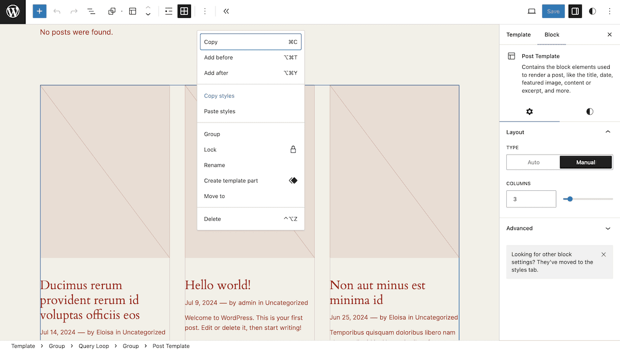620x351 pixels.
Task: Toggle the Styles half-circle icon top right
Action: (x=592, y=11)
